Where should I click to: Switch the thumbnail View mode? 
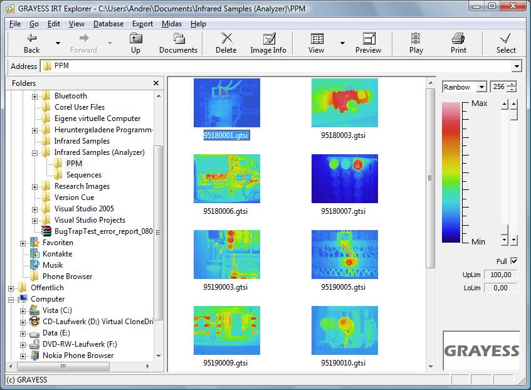coord(316,43)
